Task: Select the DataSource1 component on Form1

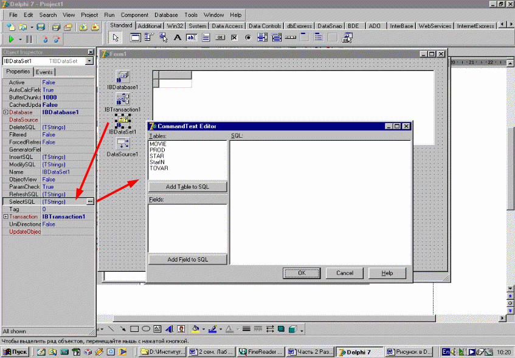Action: [123, 144]
